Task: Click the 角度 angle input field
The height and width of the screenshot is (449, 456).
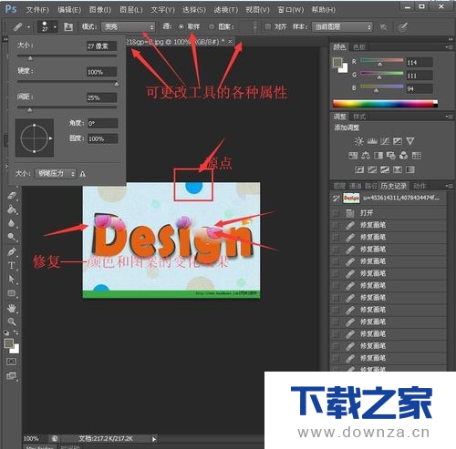Action: [x=102, y=123]
